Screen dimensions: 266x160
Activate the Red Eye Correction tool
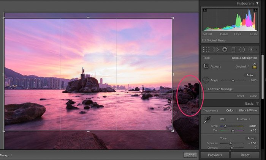[x=225, y=49]
